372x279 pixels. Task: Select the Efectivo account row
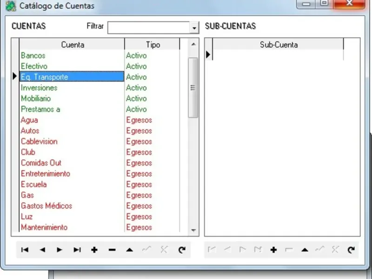point(72,66)
